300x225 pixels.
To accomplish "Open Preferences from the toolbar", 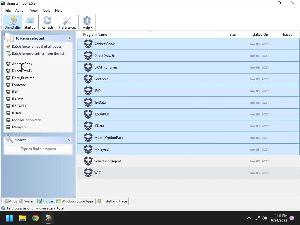I will [67, 23].
